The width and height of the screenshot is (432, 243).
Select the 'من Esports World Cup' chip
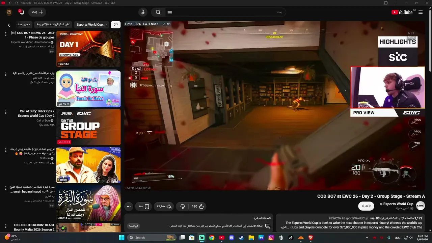pyautogui.click(x=91, y=25)
